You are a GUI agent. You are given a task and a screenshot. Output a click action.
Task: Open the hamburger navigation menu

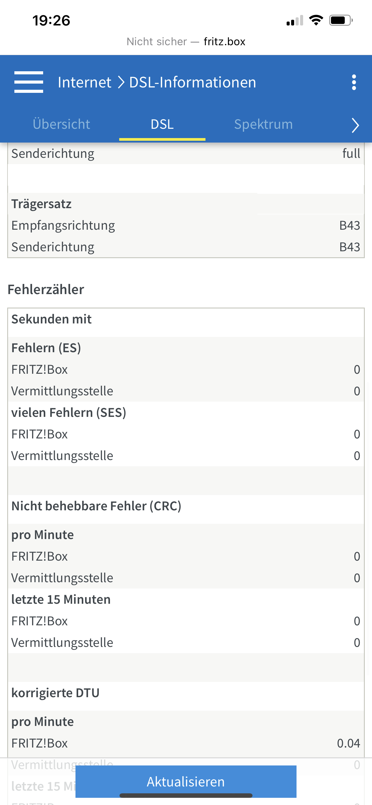(x=28, y=82)
